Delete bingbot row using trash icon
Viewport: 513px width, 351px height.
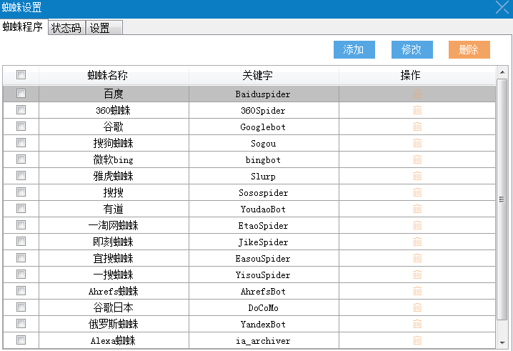tap(417, 159)
